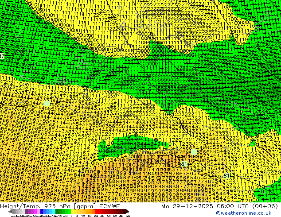
Task: Click the [gdpm] unit label
Action: 84,206
